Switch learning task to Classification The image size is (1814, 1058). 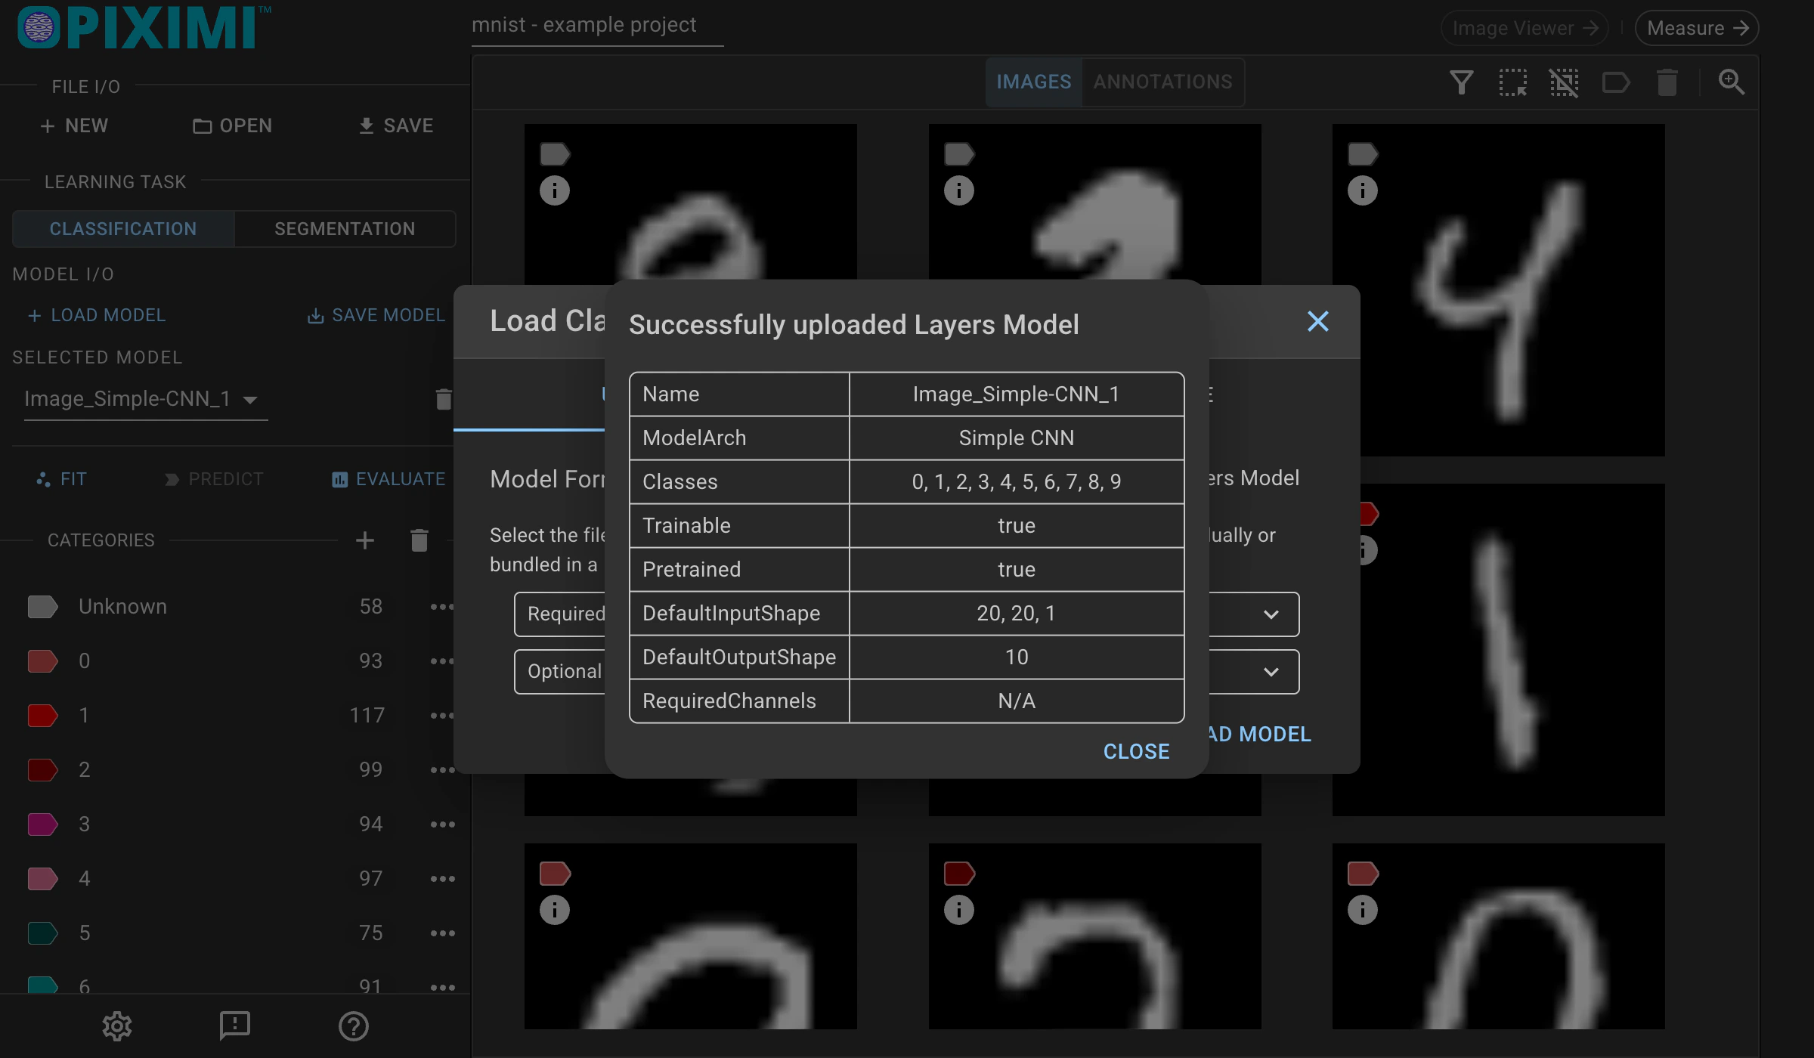click(x=123, y=229)
